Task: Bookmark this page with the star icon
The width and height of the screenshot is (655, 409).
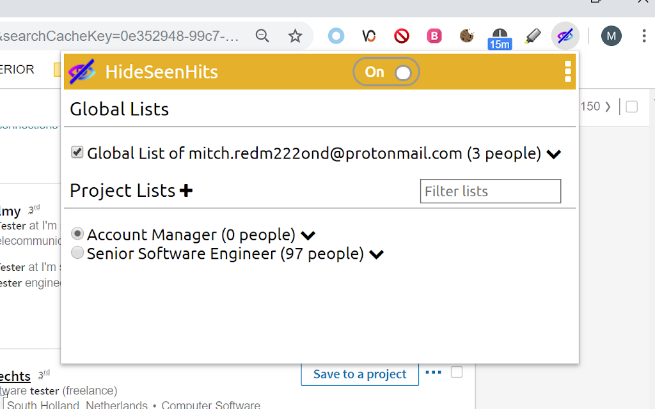Action: tap(295, 36)
